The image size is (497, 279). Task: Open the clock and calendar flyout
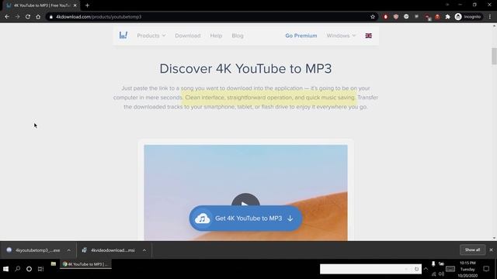[467, 269]
